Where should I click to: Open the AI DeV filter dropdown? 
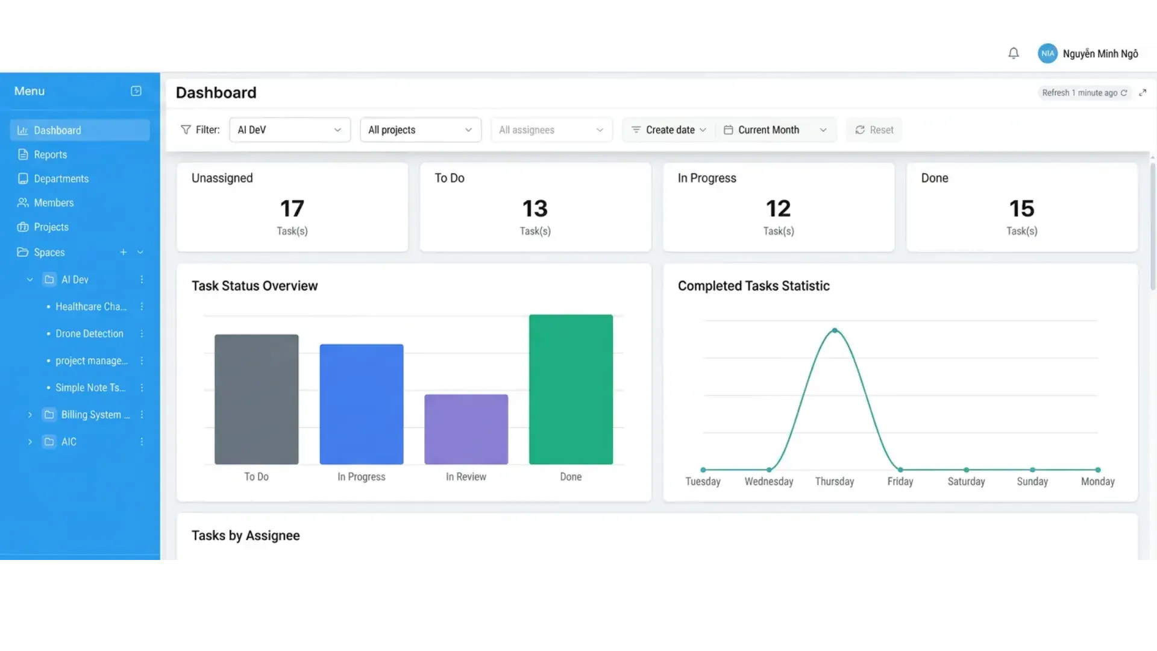pos(290,130)
